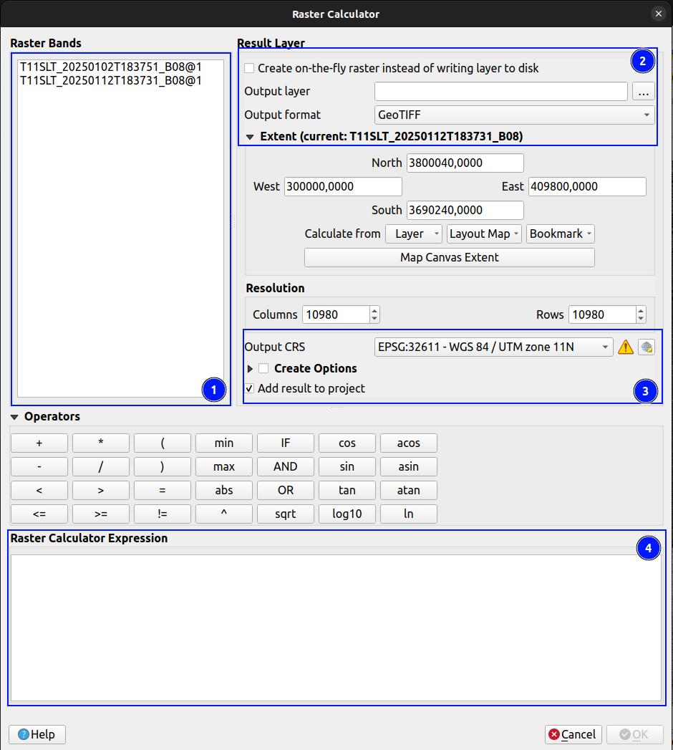The image size is (673, 750).
Task: Open the Layout Map extent menu
Action: click(x=485, y=234)
